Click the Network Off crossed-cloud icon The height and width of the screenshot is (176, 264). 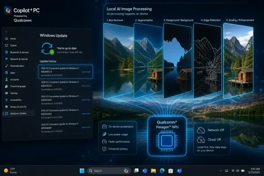[201, 130]
